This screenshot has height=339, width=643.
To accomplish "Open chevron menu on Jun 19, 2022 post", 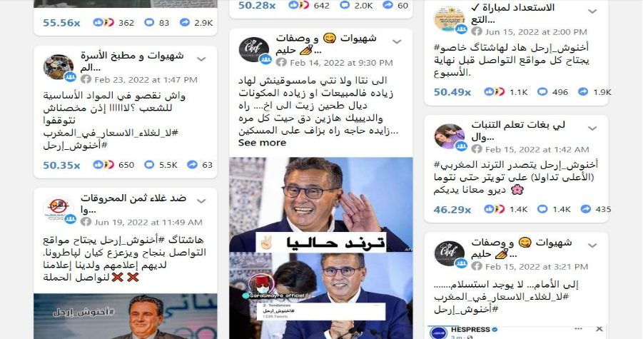I will coord(201,201).
